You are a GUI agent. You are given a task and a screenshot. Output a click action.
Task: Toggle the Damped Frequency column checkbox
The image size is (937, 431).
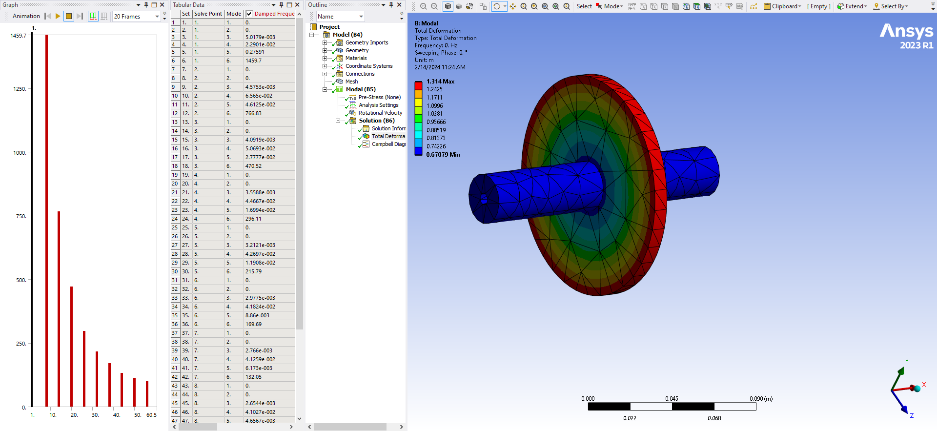point(249,14)
